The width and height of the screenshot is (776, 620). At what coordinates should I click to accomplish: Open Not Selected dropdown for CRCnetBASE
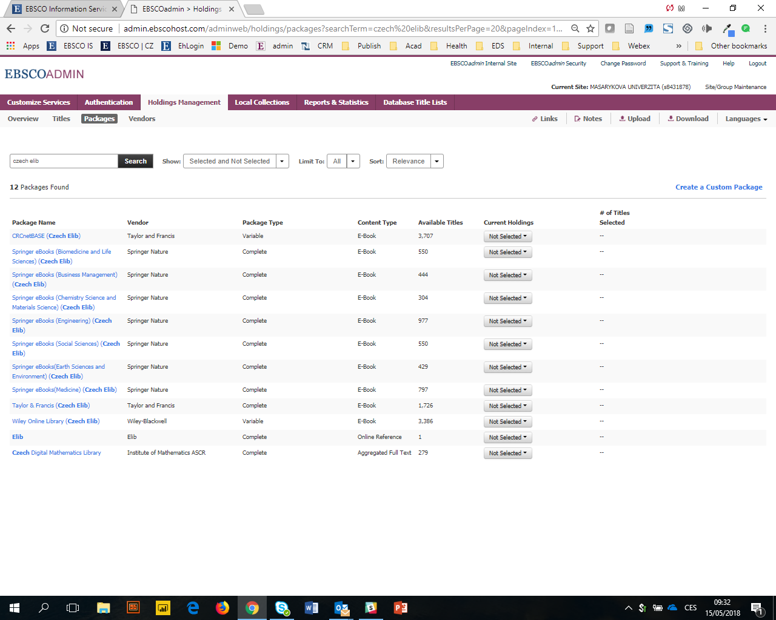click(x=507, y=236)
